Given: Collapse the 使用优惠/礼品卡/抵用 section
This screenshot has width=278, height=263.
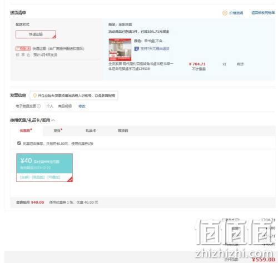Looking at the screenshot, I should click(x=53, y=120).
